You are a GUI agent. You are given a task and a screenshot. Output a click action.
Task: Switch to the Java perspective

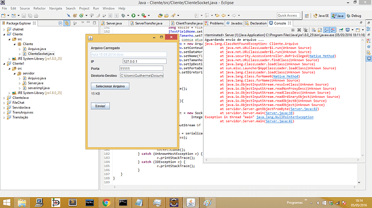coord(338,16)
